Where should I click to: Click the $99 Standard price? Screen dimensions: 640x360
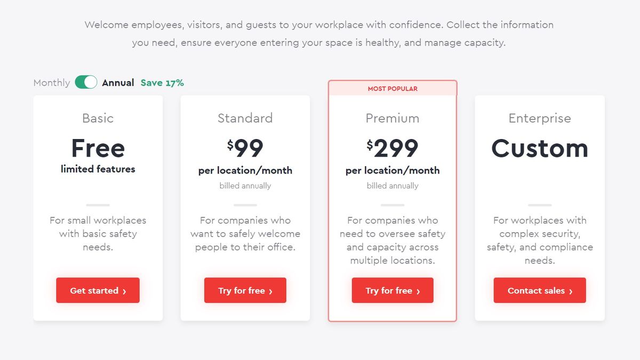[x=245, y=149]
